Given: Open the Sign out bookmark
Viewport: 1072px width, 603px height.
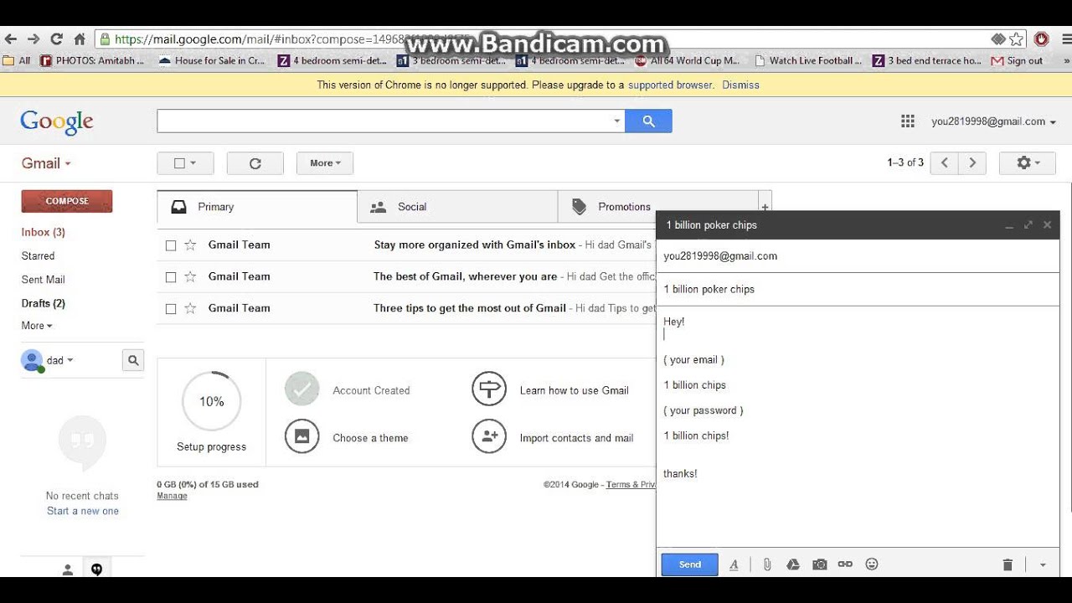Looking at the screenshot, I should point(1017,60).
